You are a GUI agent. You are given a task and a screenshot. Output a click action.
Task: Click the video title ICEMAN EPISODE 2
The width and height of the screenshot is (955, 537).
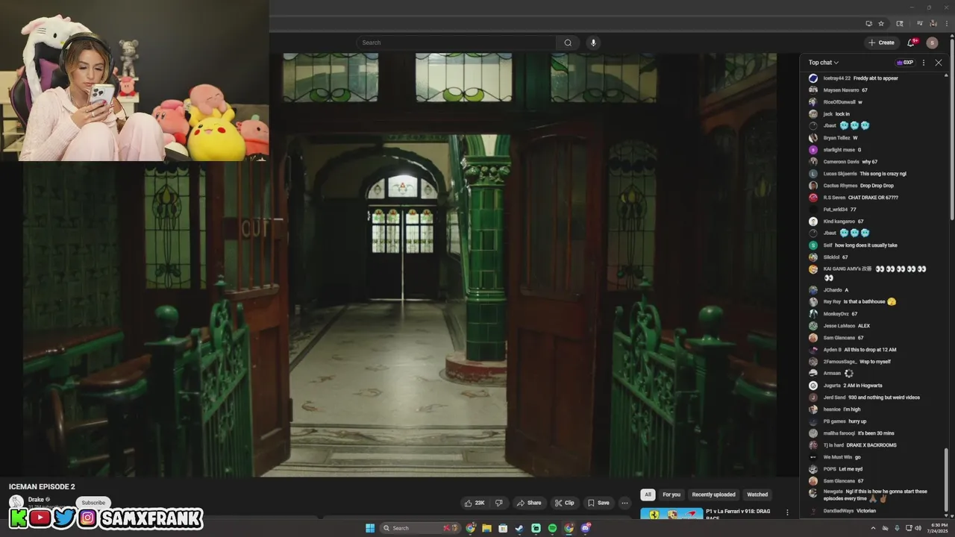point(42,487)
